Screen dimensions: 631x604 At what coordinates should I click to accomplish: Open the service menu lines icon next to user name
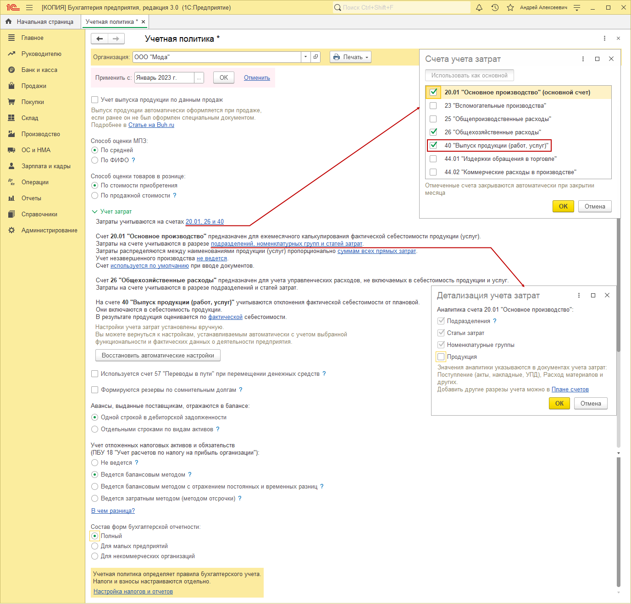click(x=577, y=7)
